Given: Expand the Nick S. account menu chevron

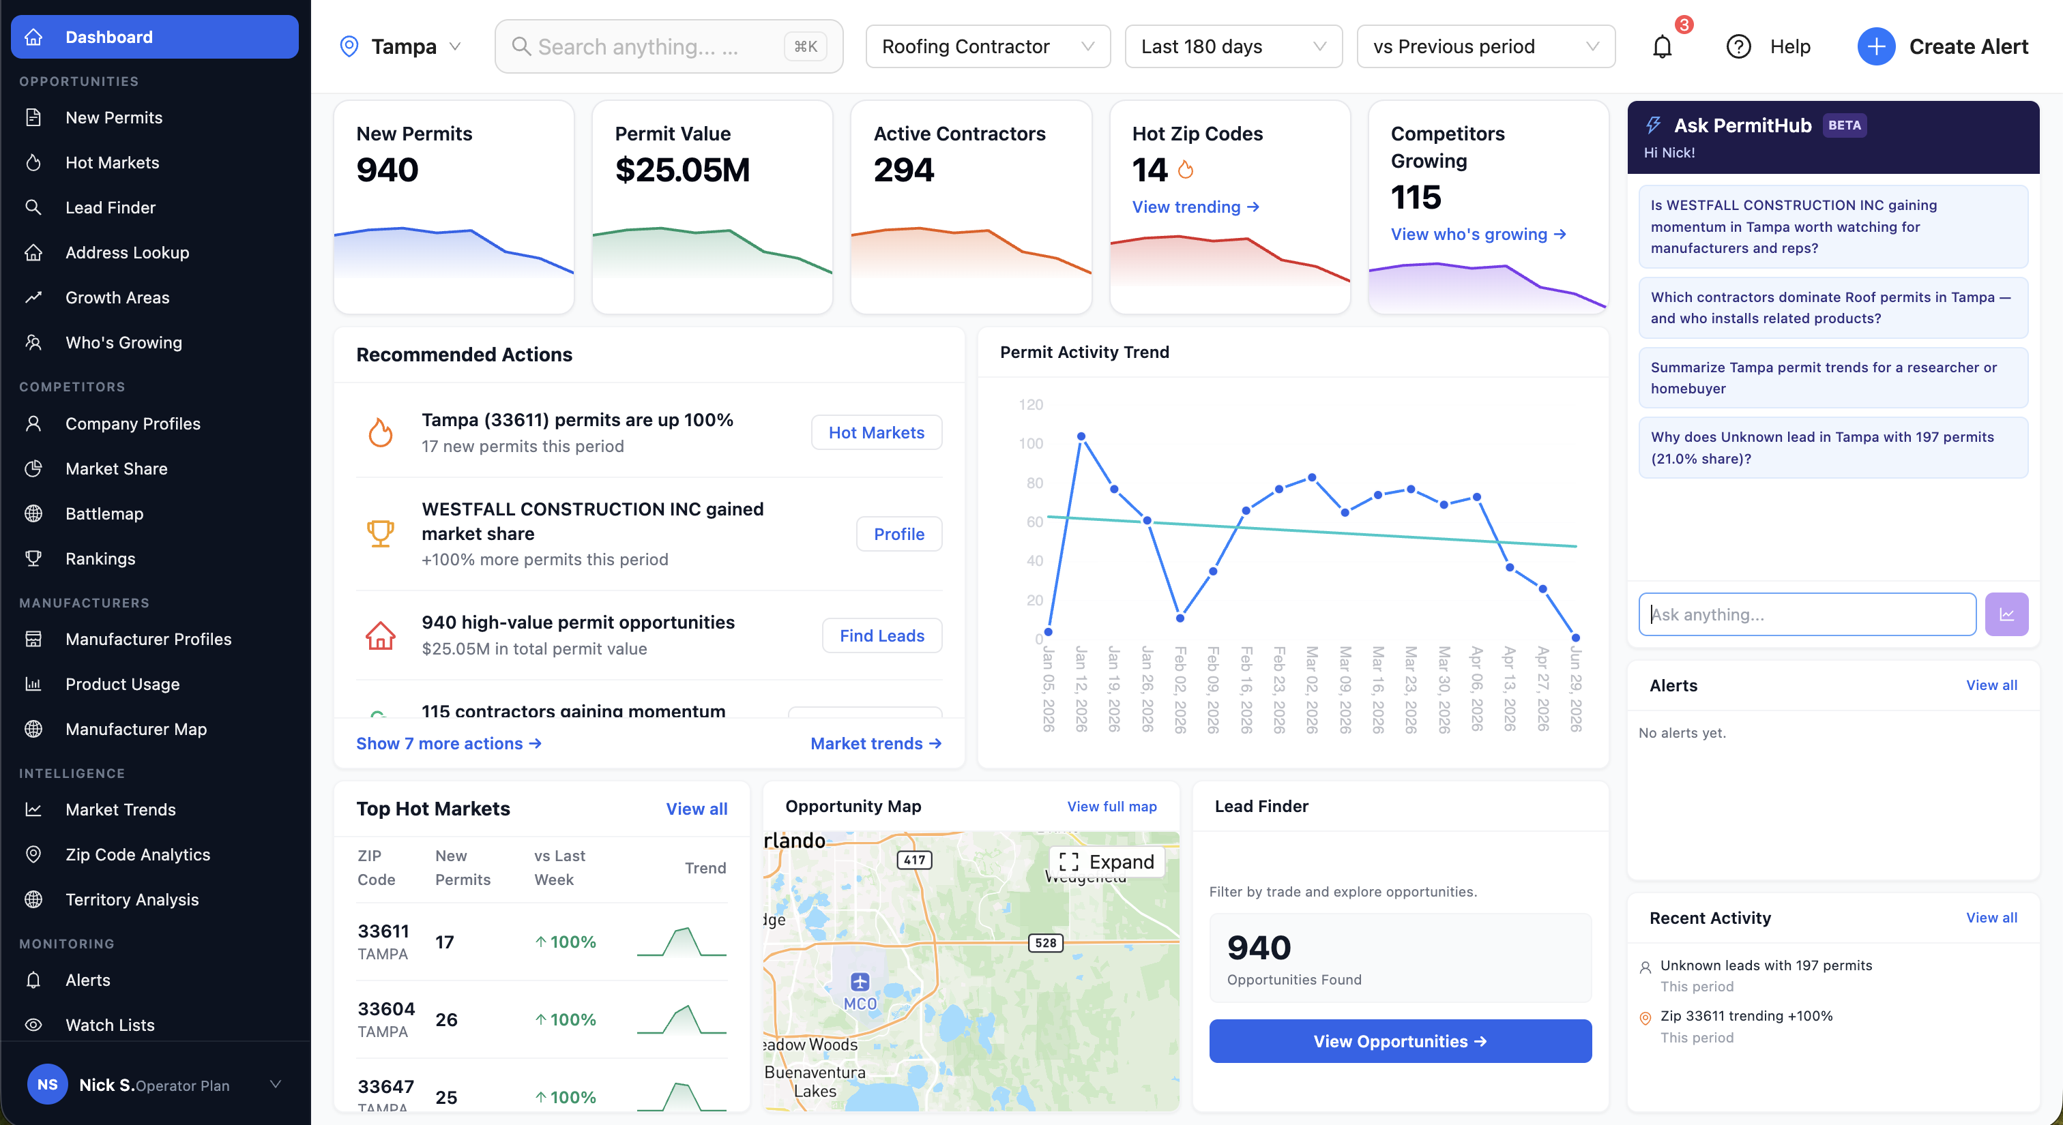Looking at the screenshot, I should click(275, 1084).
